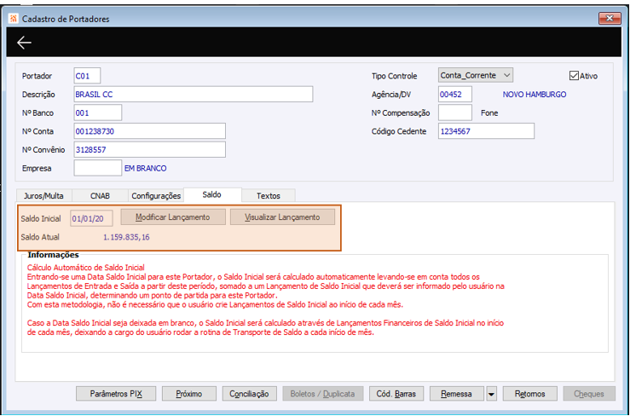Expand the Remessa button dropdown arrow

click(491, 394)
